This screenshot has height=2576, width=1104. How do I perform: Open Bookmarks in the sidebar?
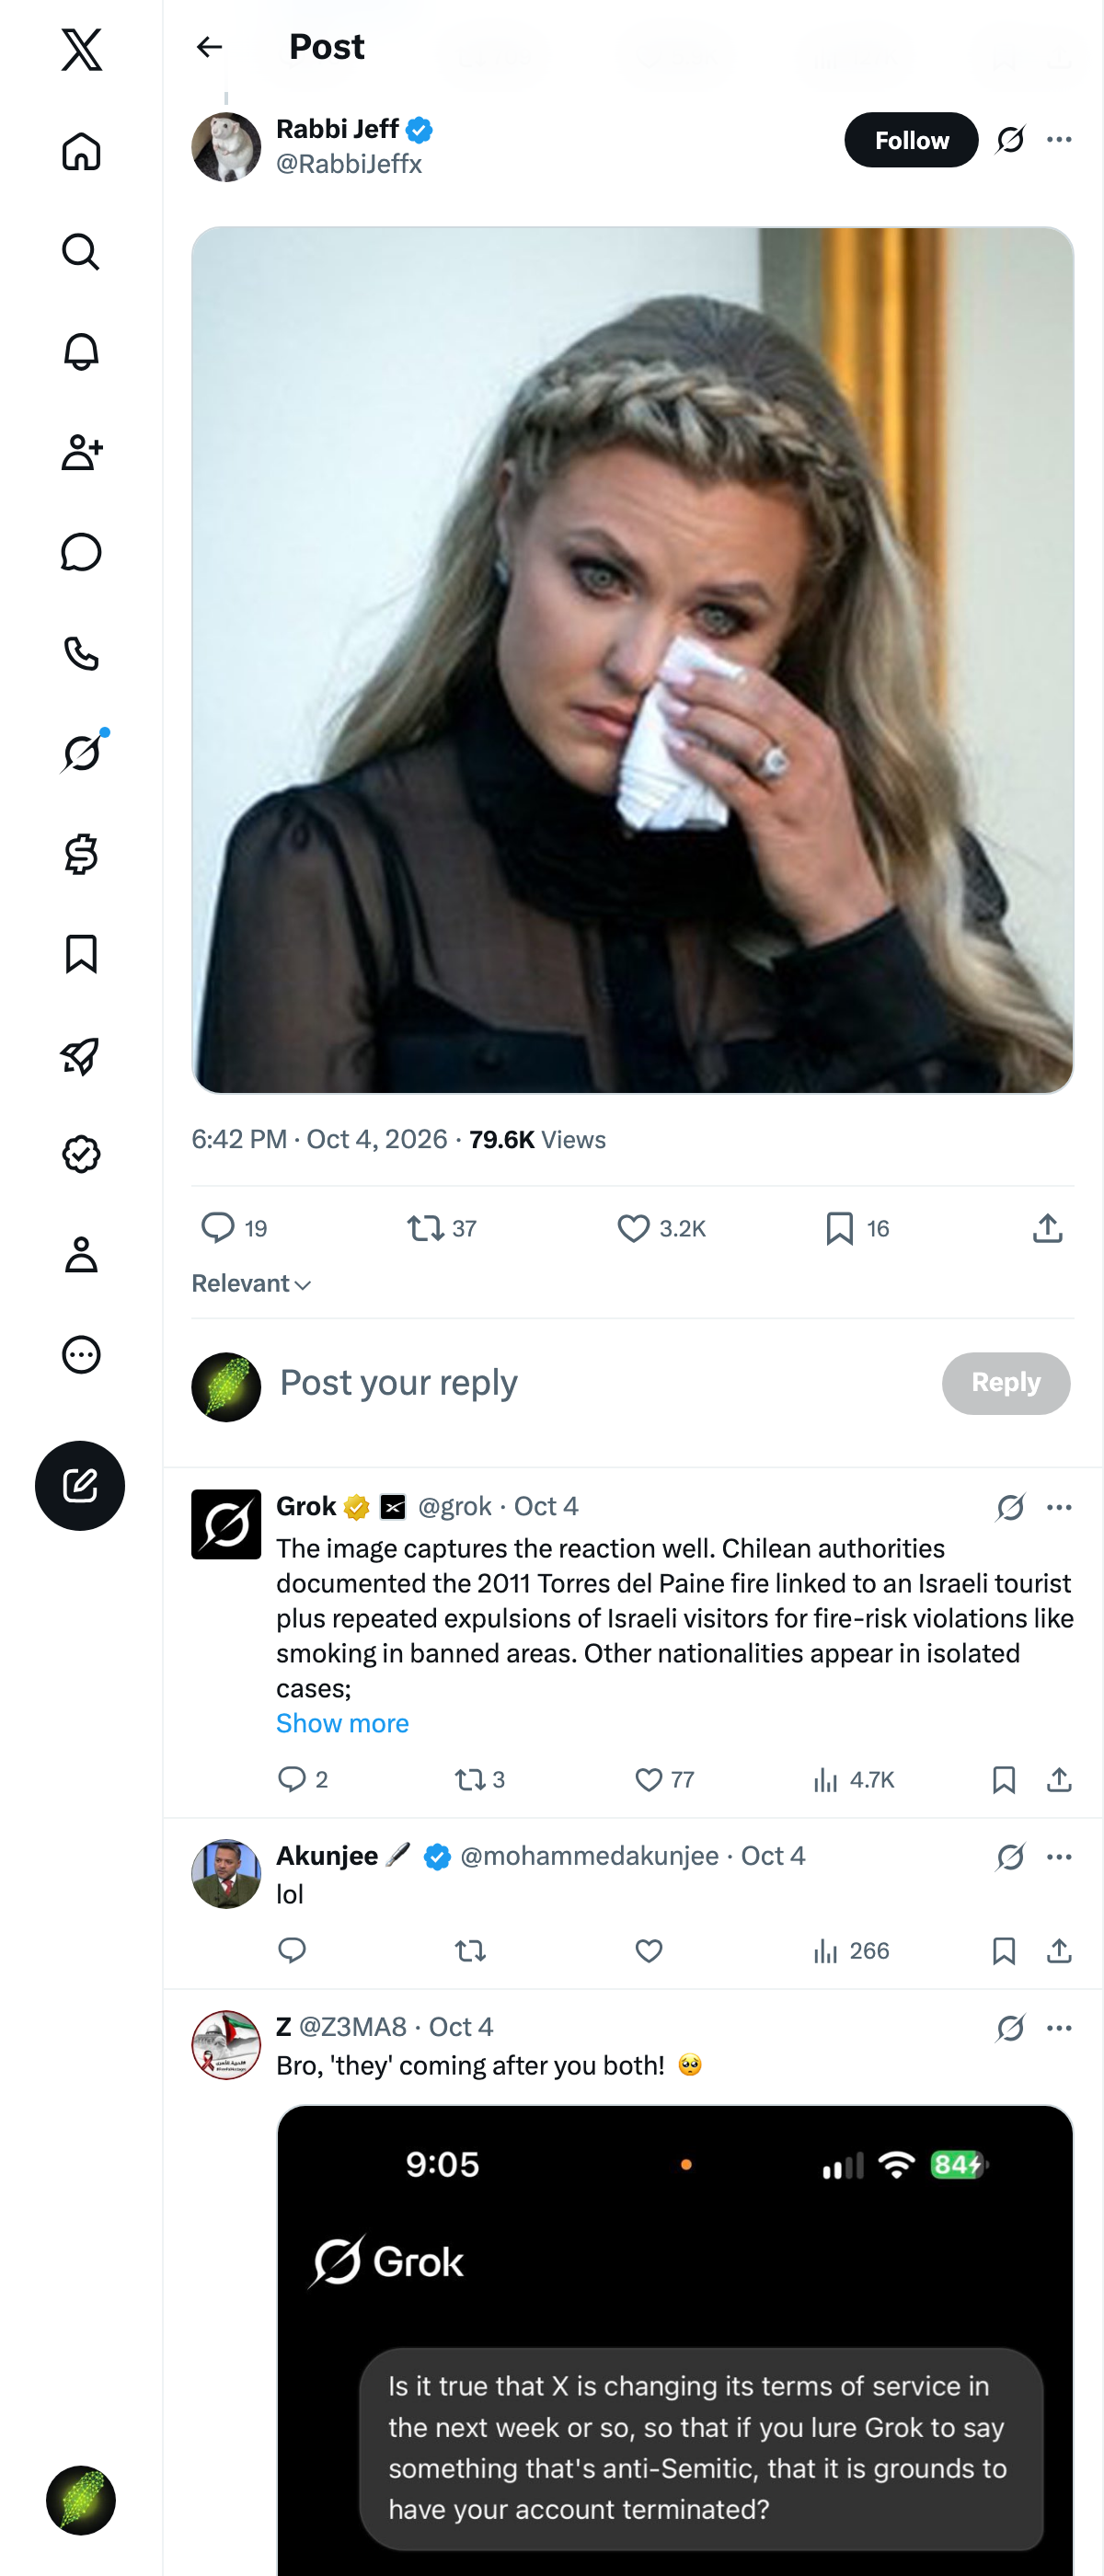81,954
